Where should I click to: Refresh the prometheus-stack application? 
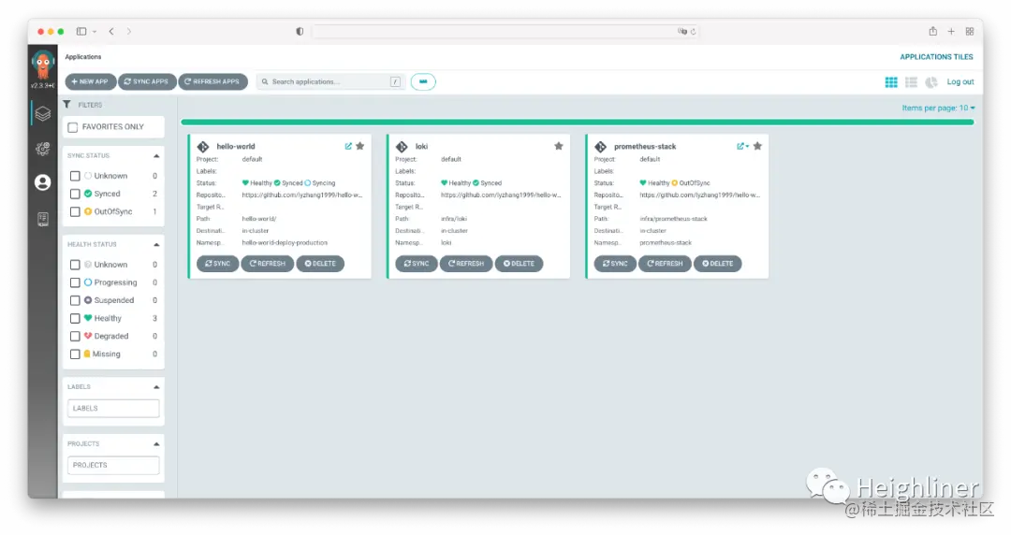coord(665,264)
